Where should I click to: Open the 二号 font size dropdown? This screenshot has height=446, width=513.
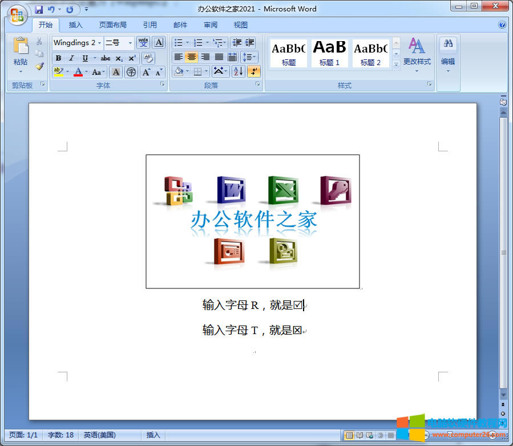[130, 43]
